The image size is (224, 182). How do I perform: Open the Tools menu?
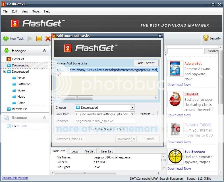[x=36, y=11]
